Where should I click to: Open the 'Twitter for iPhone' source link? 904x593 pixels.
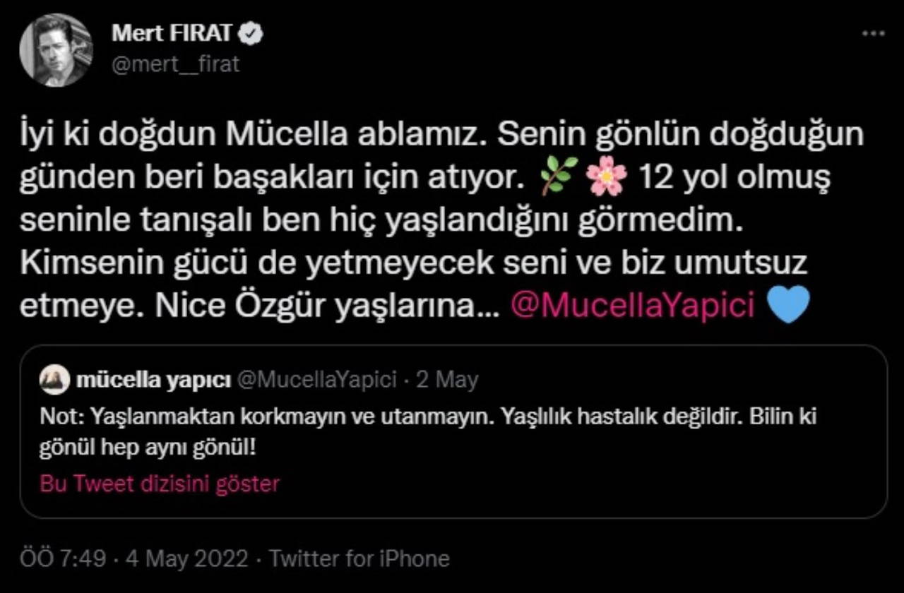pos(359,559)
